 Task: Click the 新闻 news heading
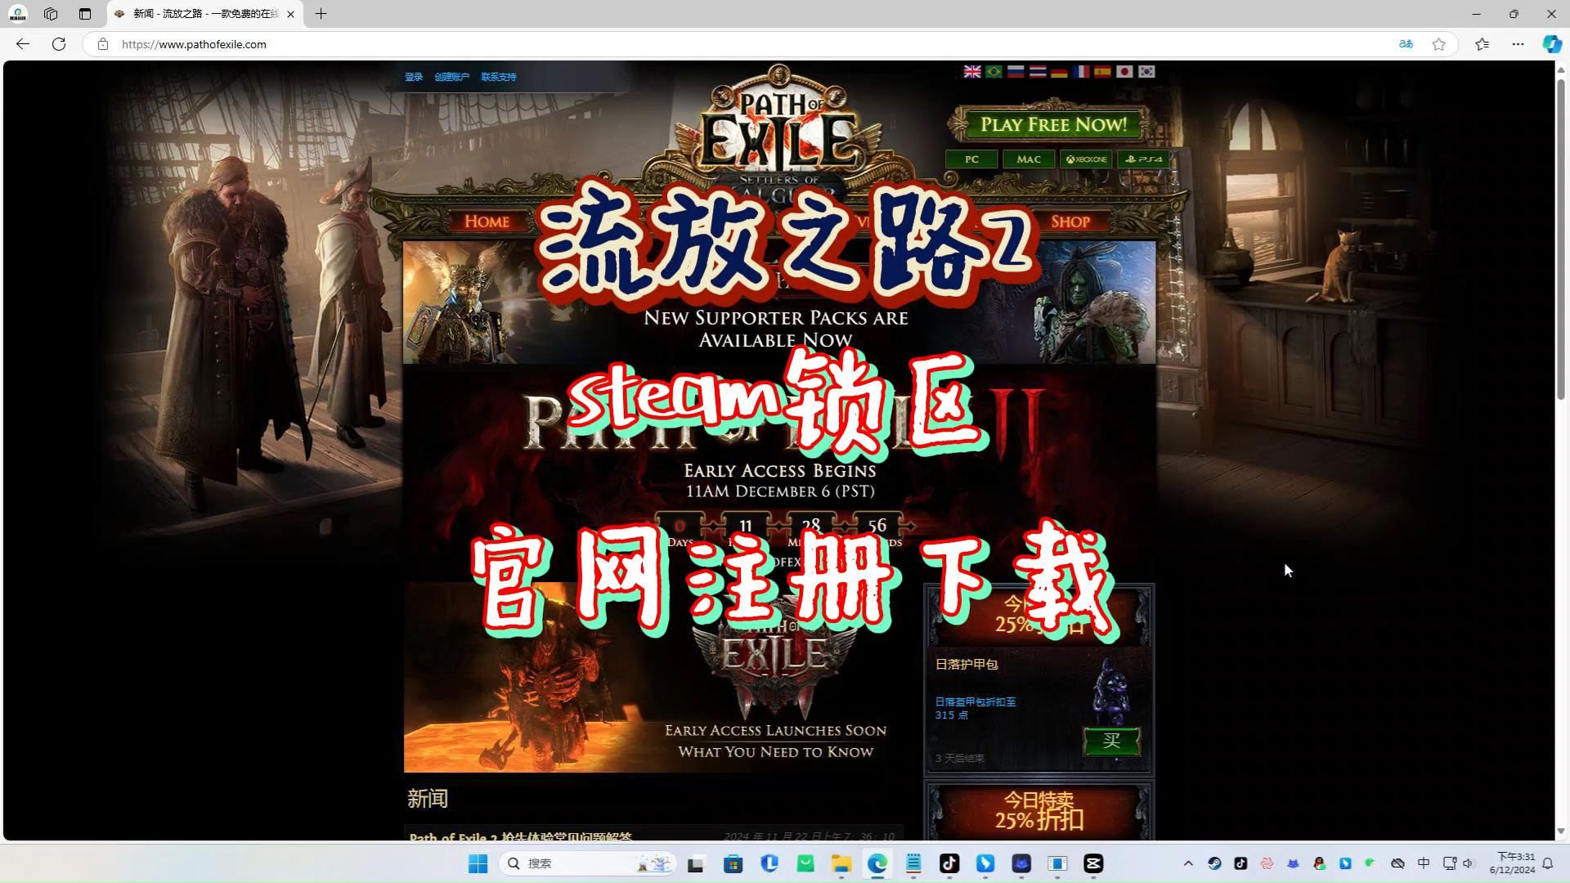point(428,799)
